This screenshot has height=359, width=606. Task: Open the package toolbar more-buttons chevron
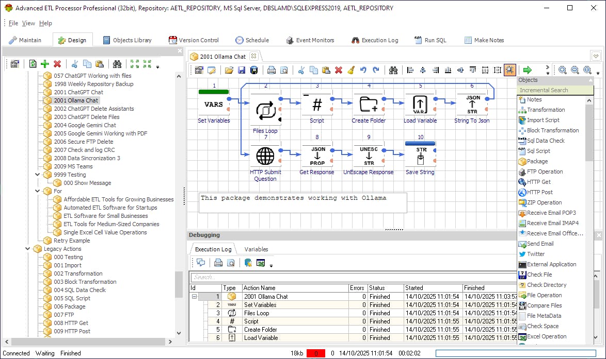coord(548,67)
